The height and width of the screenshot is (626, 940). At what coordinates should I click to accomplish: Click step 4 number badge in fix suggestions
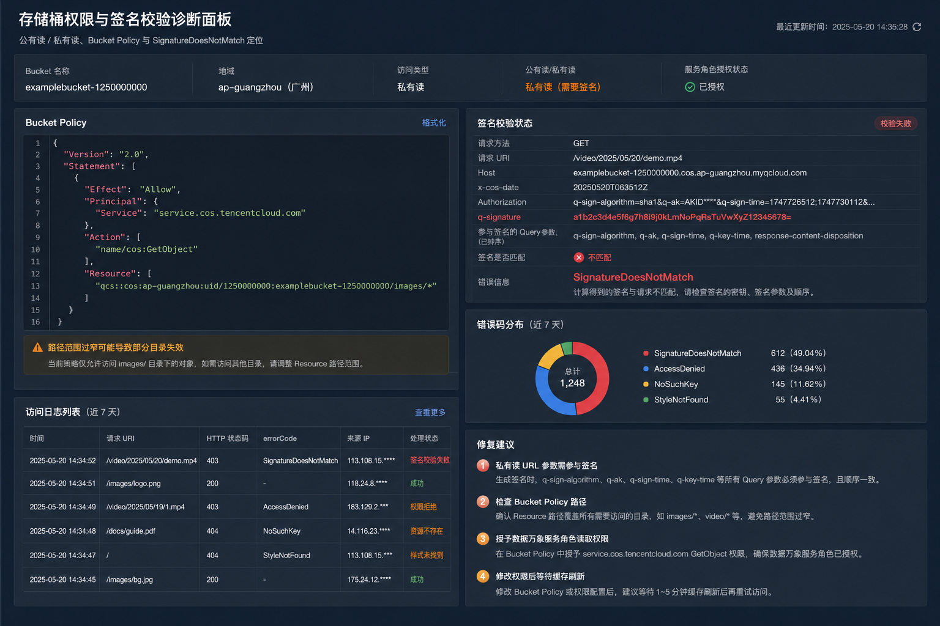point(483,576)
